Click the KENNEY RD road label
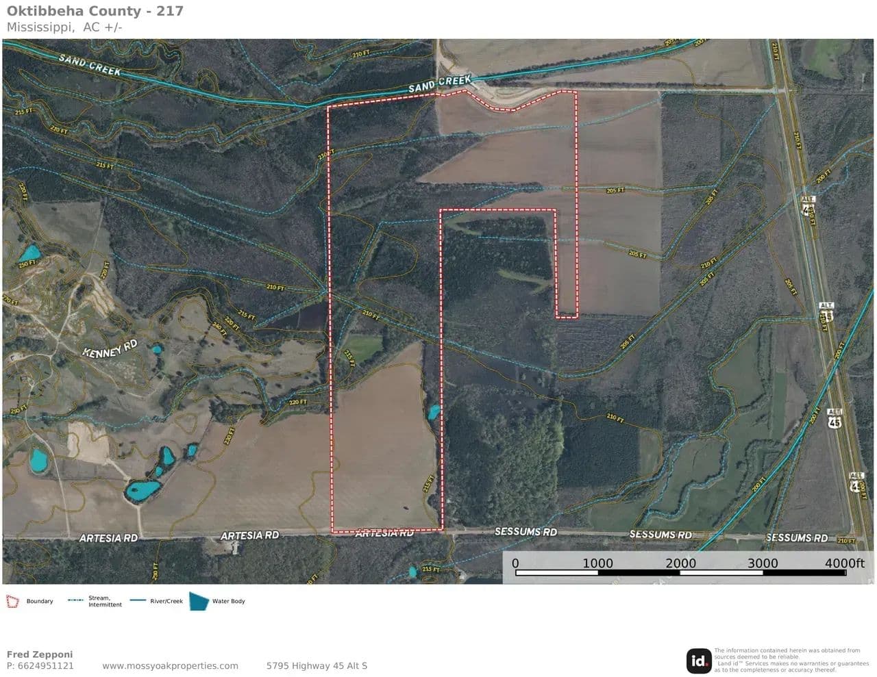The width and height of the screenshot is (877, 677). click(x=110, y=348)
